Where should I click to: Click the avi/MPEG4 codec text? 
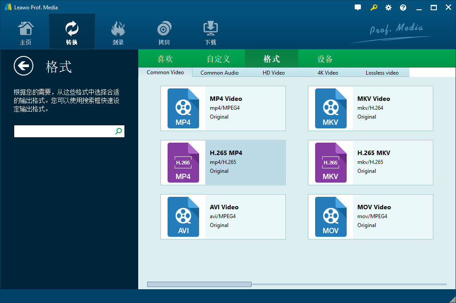pos(223,216)
